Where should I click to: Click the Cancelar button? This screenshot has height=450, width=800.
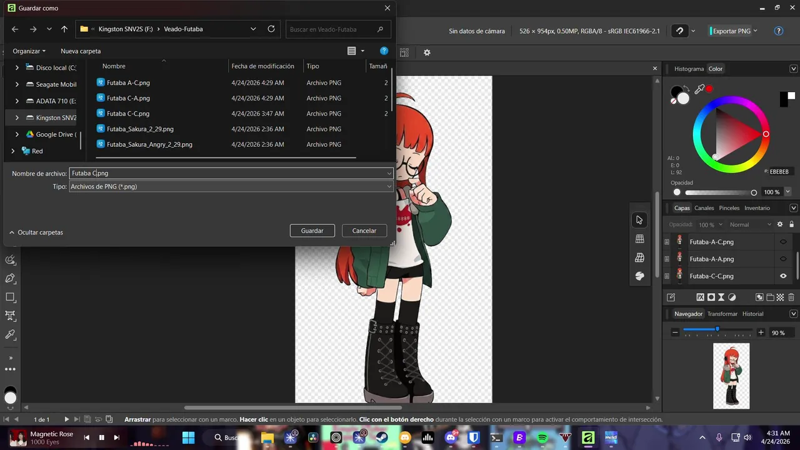364,231
